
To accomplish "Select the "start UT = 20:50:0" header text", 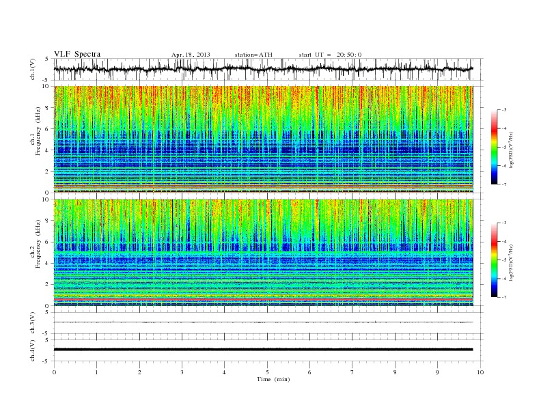I will point(330,55).
